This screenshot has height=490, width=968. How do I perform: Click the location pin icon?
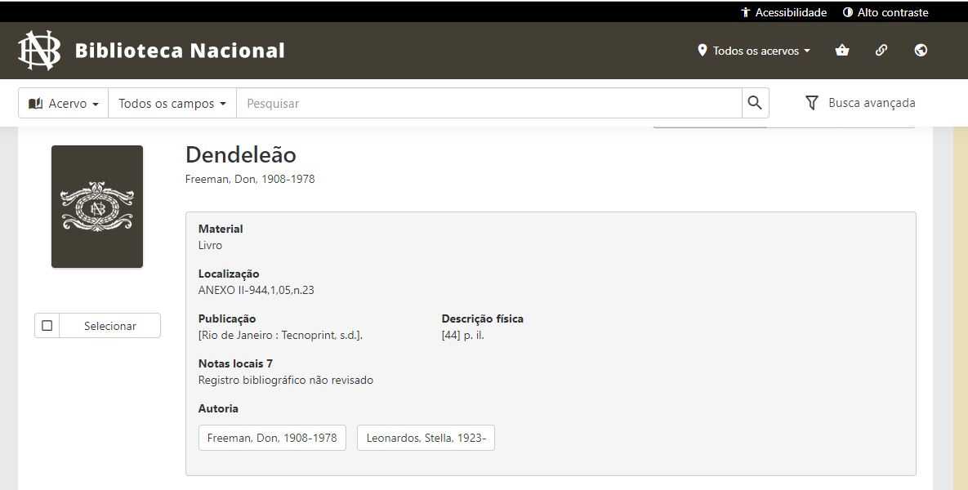(702, 51)
